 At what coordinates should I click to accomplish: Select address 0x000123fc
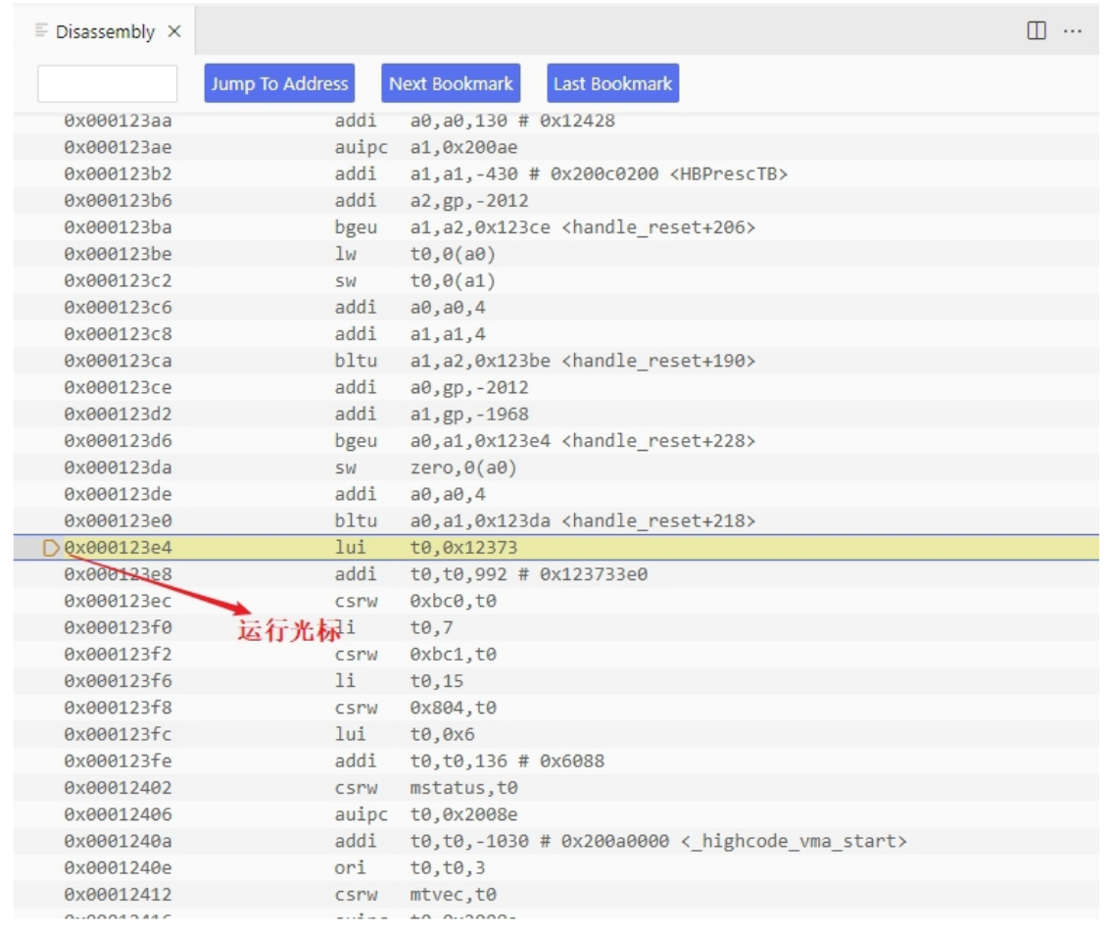[x=119, y=734]
